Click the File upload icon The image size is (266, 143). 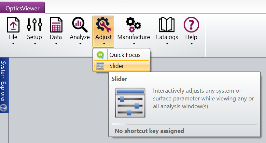13,25
